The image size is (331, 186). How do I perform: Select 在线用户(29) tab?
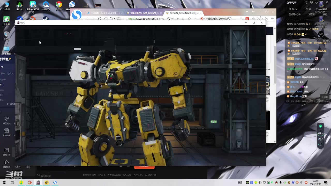click(x=295, y=14)
